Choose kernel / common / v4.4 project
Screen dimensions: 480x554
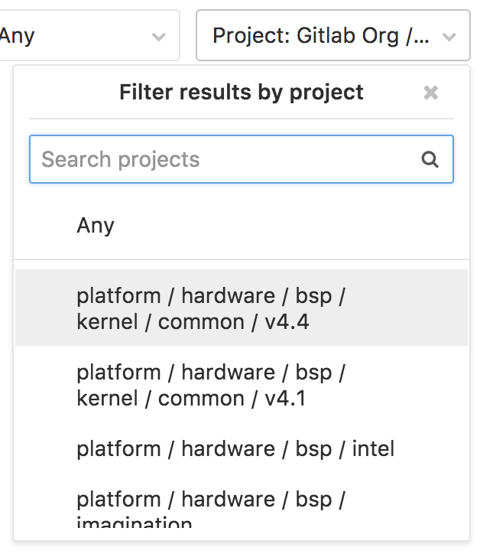pos(242,308)
